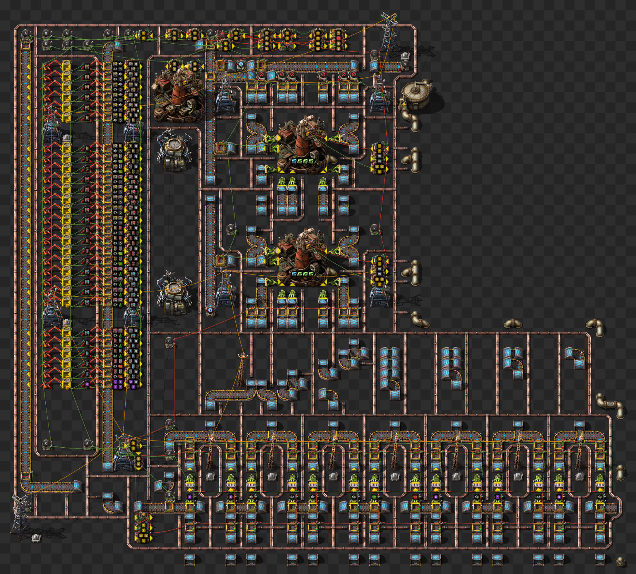Select the substation right of the top-left foundry
The image size is (636, 574).
[x=226, y=95]
